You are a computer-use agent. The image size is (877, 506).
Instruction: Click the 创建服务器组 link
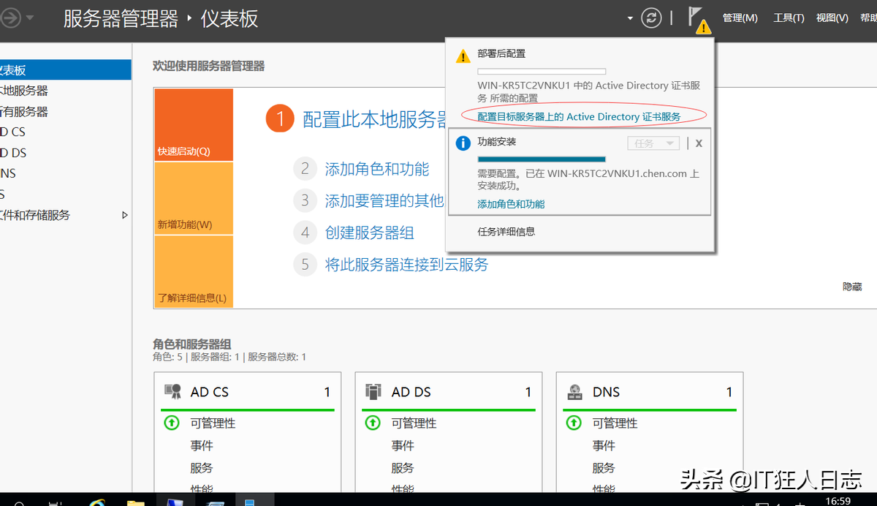tap(370, 233)
